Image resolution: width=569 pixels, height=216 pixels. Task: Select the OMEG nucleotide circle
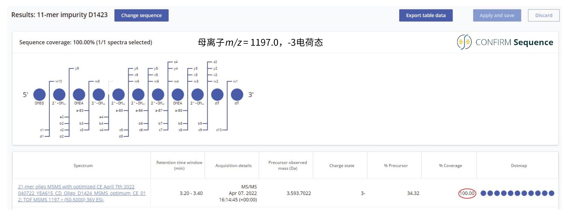[x=39, y=95]
